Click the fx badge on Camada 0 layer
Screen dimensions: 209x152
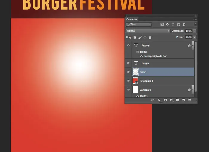189,90
